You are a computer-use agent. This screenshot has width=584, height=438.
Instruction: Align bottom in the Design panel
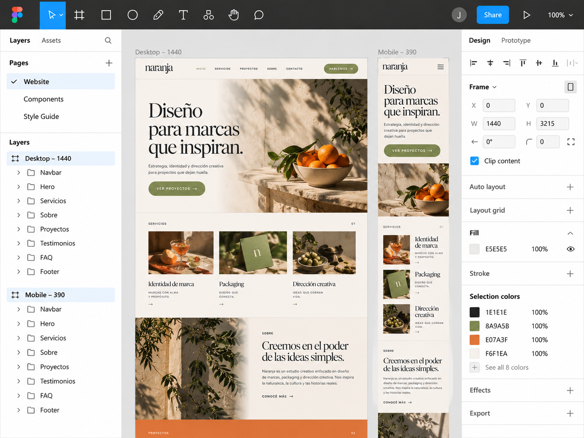(x=555, y=63)
